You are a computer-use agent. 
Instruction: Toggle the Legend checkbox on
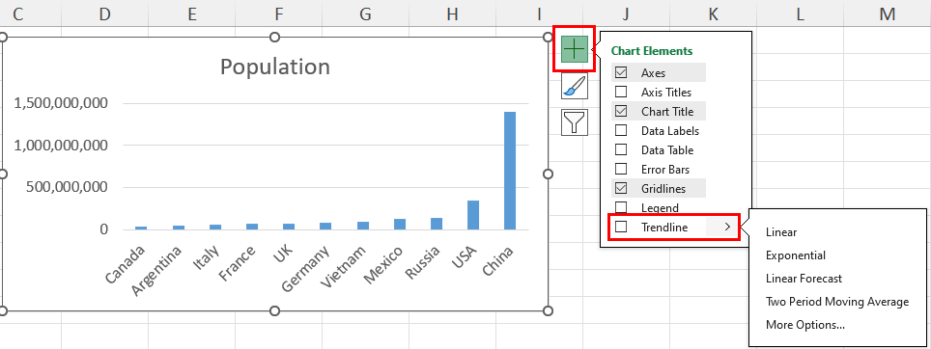(x=621, y=208)
